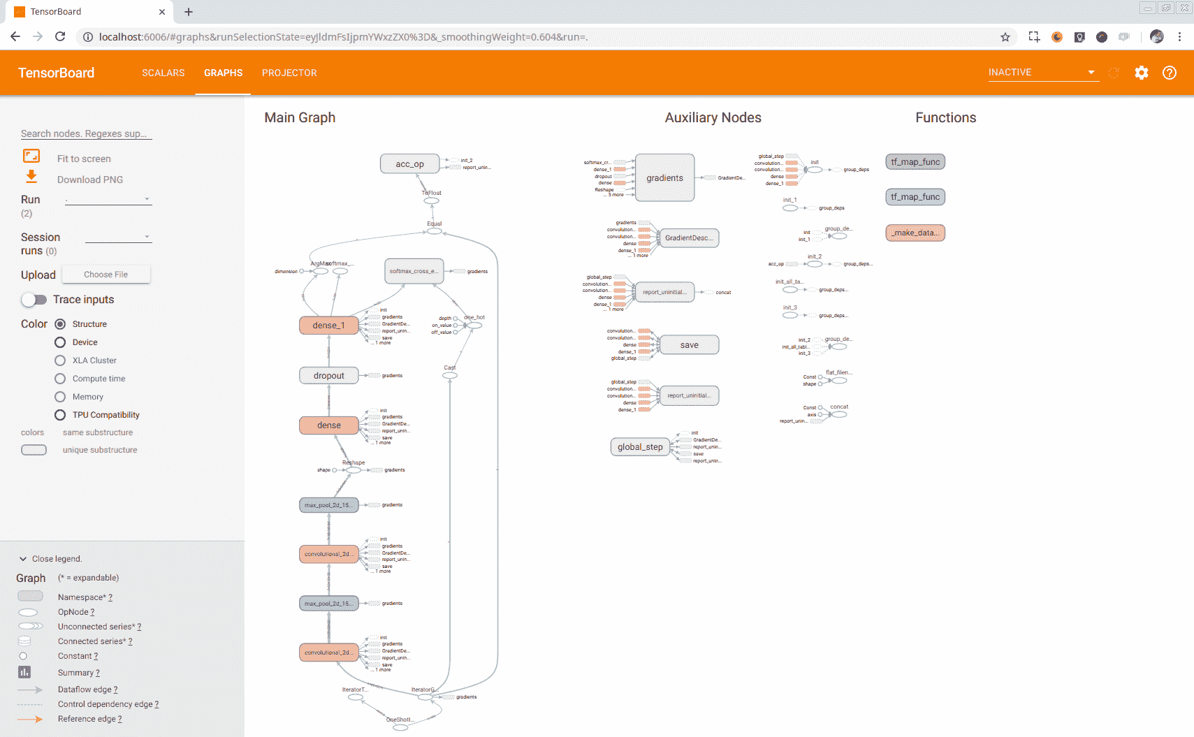Image resolution: width=1194 pixels, height=737 pixels.
Task: Open the Session runs dropdown
Action: pos(117,238)
